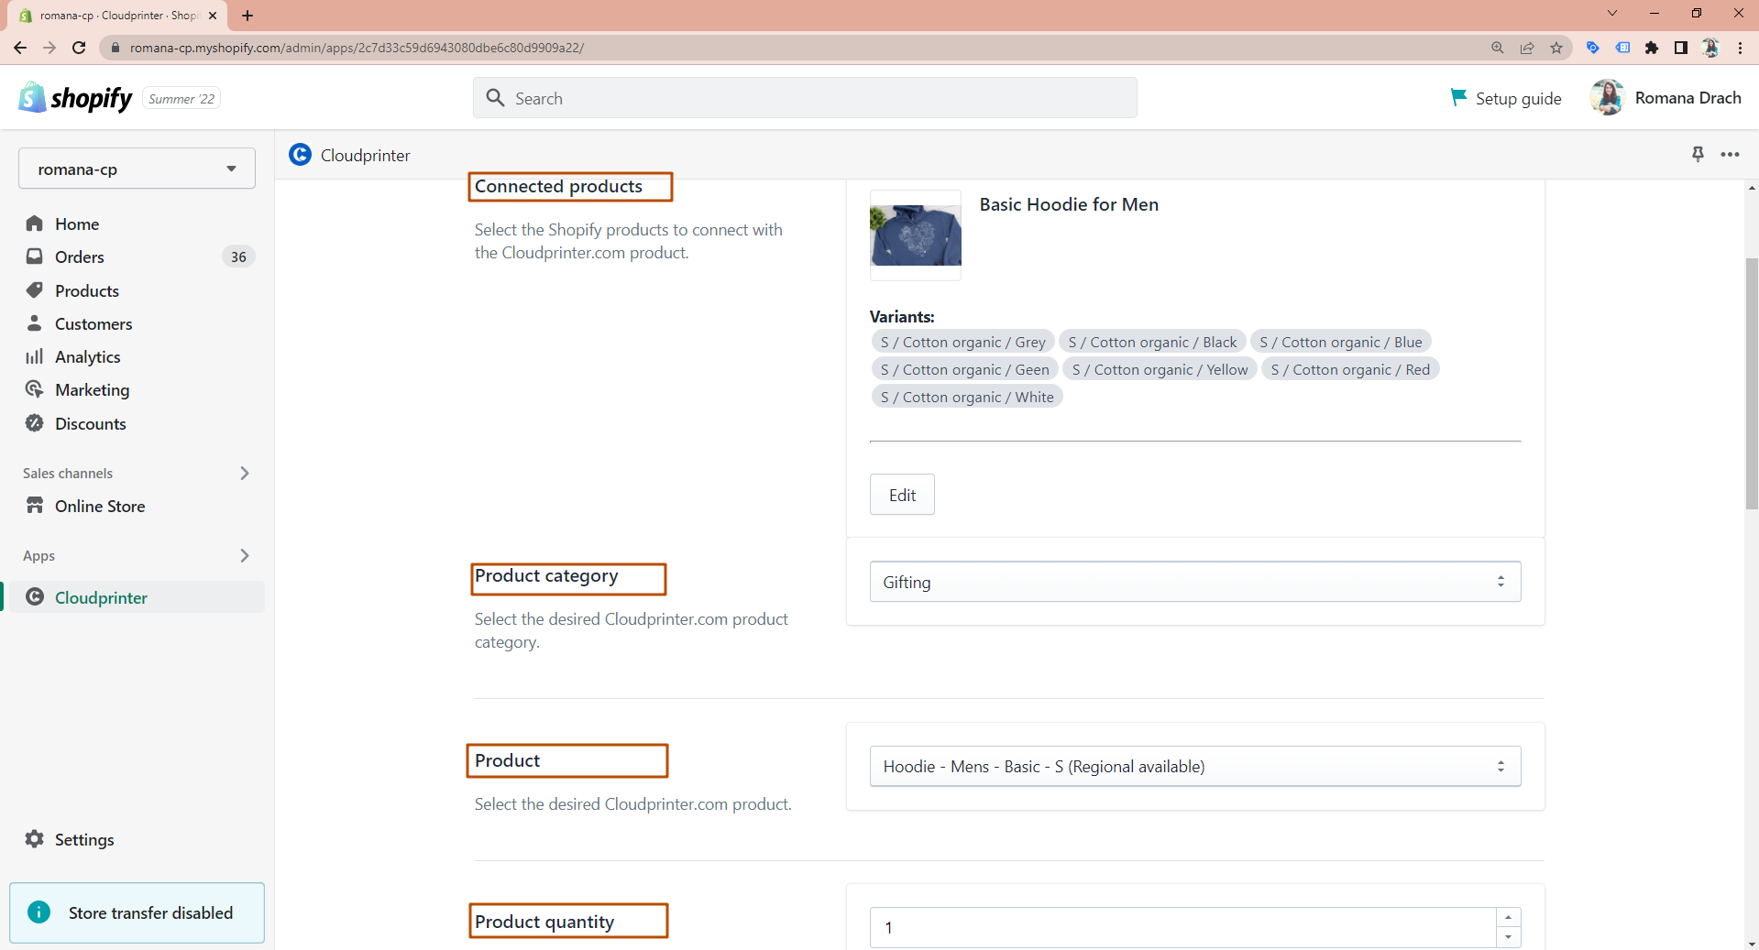Viewport: 1759px width, 950px height.
Task: Click the S / Cotton organic / Geen variant
Action: point(964,369)
